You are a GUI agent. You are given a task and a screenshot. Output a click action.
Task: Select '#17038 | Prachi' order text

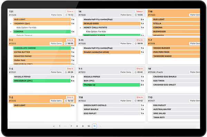[155, 72]
